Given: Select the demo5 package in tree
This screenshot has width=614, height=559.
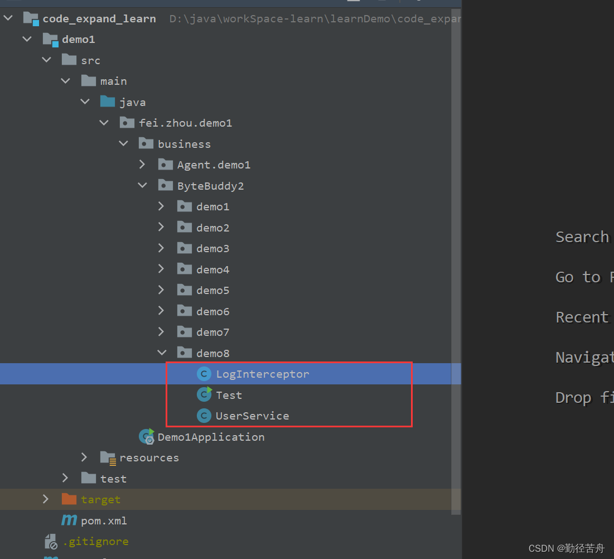Looking at the screenshot, I should click(x=213, y=290).
